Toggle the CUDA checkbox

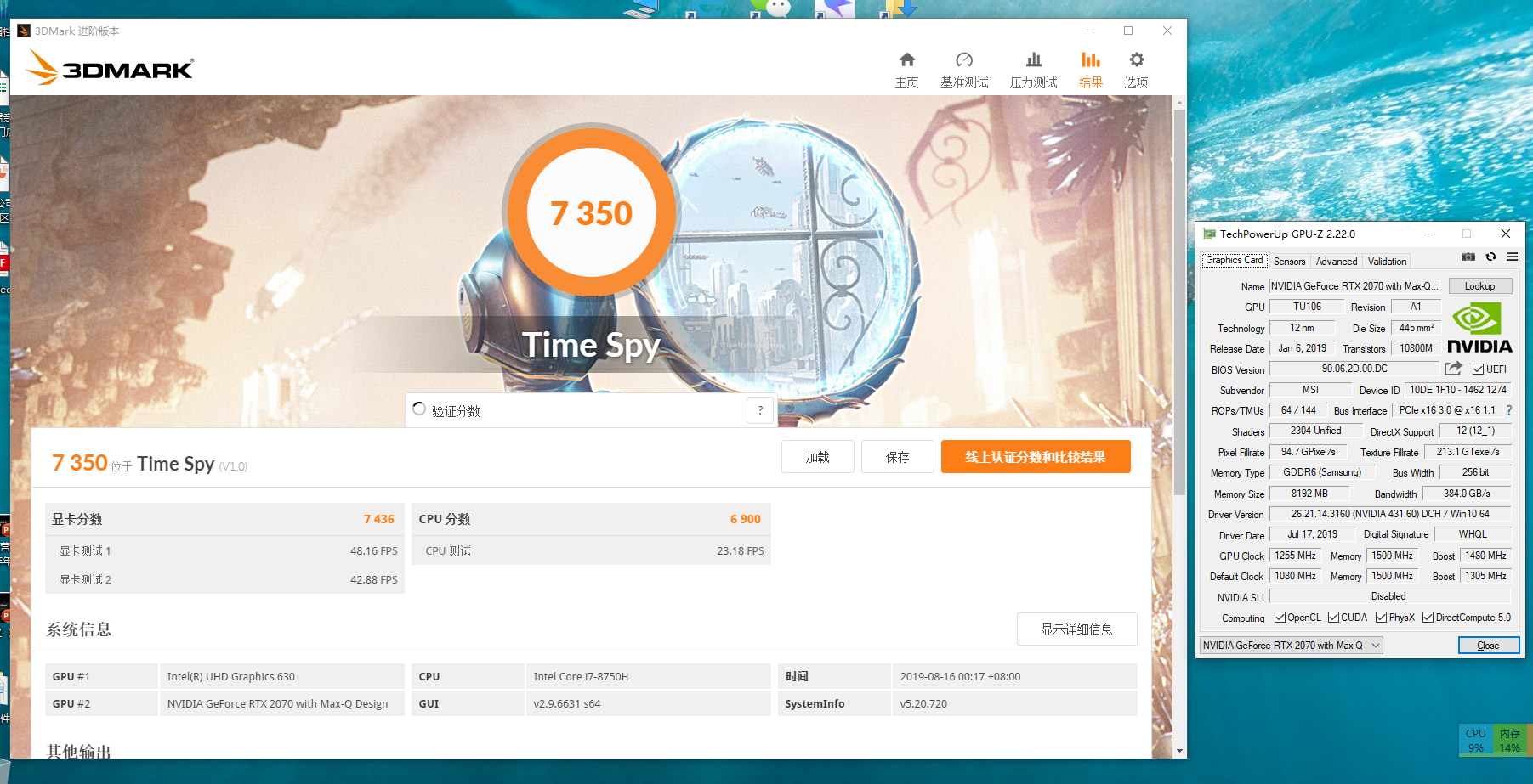click(x=1333, y=618)
